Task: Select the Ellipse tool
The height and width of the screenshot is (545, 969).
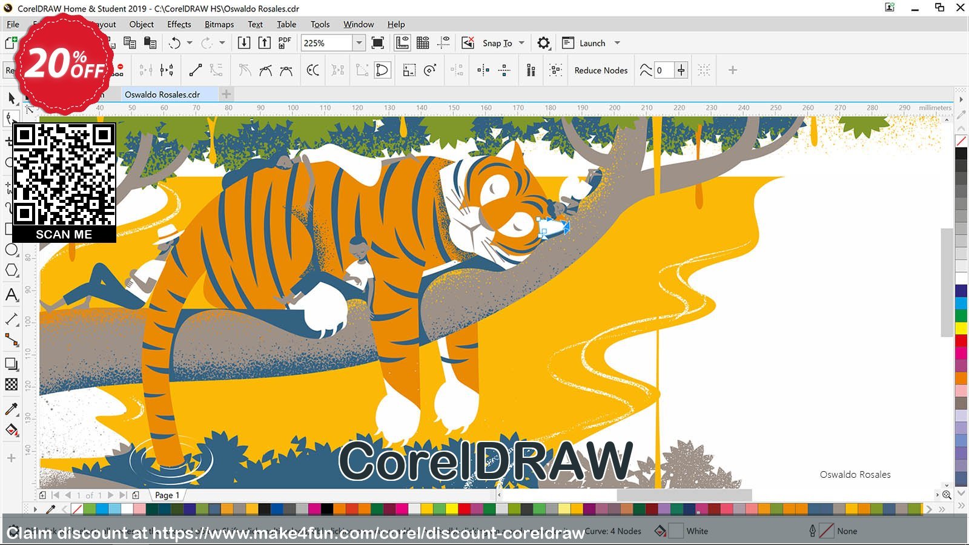Action: click(12, 249)
